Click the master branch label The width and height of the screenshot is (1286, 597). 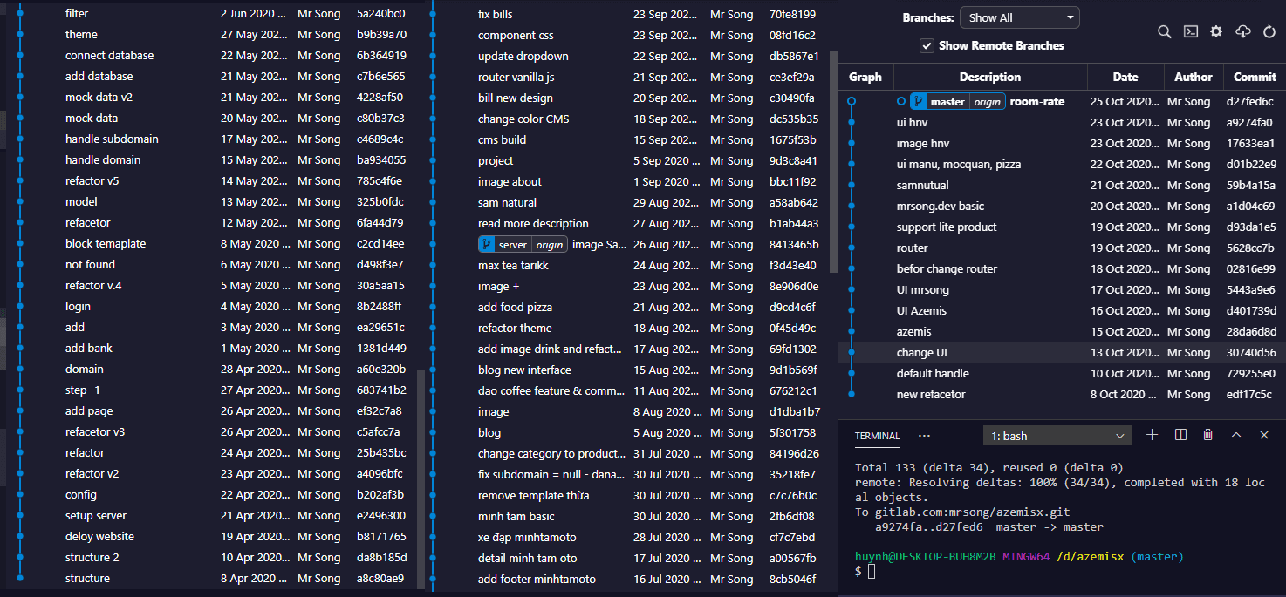coord(947,102)
